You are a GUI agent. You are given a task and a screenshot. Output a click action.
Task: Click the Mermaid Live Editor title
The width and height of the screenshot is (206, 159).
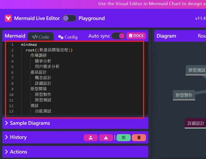[37, 18]
